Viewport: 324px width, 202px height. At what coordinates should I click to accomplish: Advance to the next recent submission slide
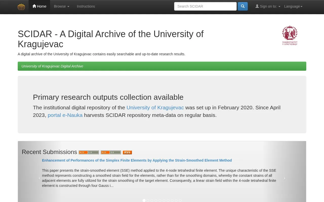point(284,178)
